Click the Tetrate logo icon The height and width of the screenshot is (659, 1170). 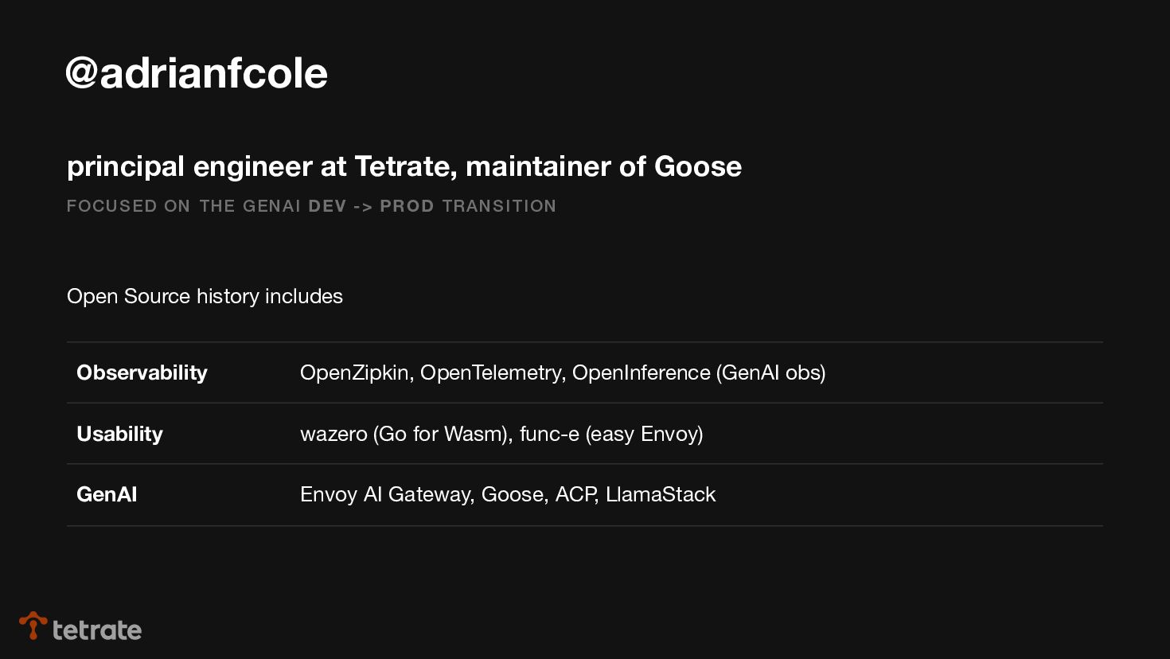point(33,626)
